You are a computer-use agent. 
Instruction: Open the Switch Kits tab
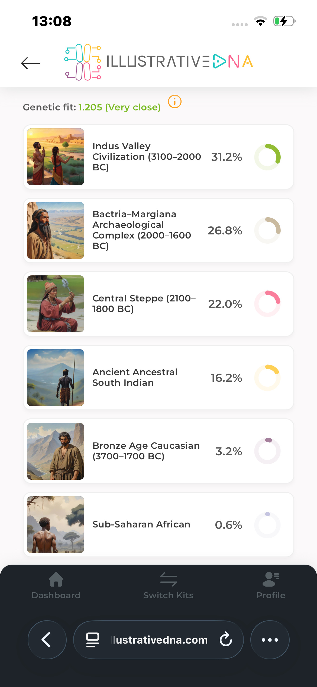168,585
